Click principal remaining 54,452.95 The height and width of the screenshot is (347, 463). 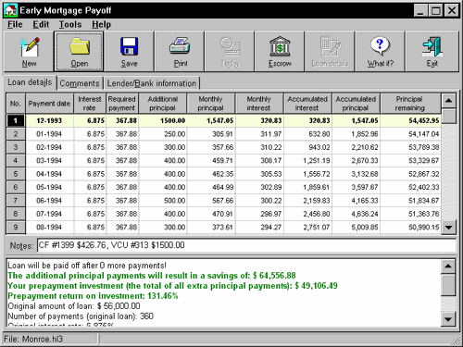pos(410,120)
